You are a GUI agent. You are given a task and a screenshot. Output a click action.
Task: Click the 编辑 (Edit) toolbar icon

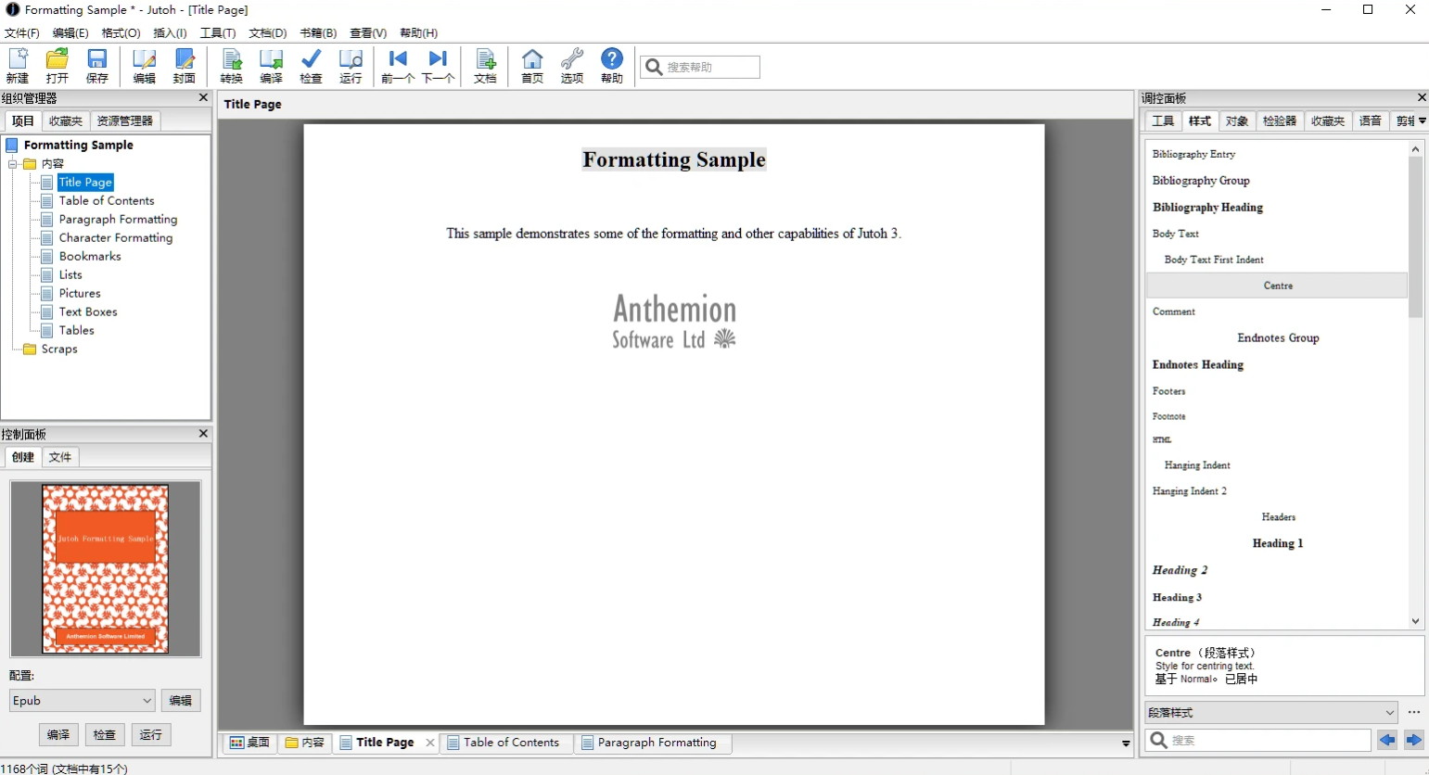[x=144, y=66]
